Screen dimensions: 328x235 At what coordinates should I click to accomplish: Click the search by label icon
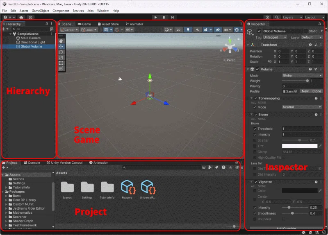coord(217,167)
